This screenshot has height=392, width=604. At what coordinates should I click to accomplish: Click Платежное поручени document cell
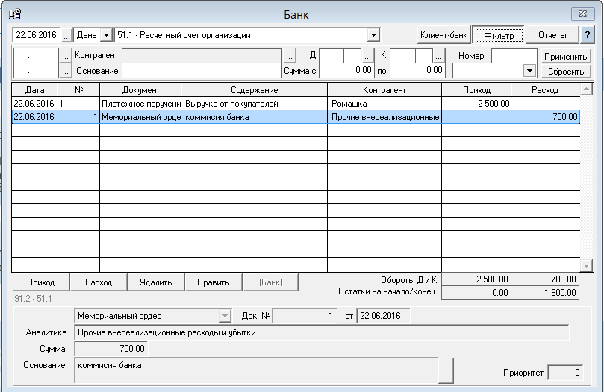tap(140, 104)
